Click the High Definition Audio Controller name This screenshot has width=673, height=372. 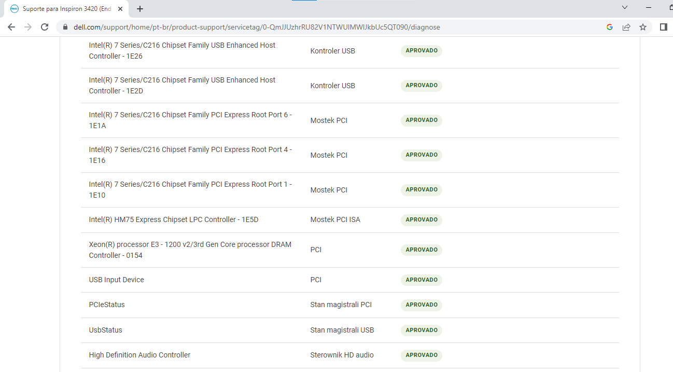139,355
